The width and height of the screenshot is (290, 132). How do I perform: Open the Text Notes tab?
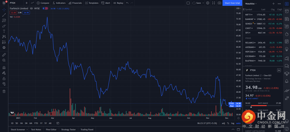(36, 130)
